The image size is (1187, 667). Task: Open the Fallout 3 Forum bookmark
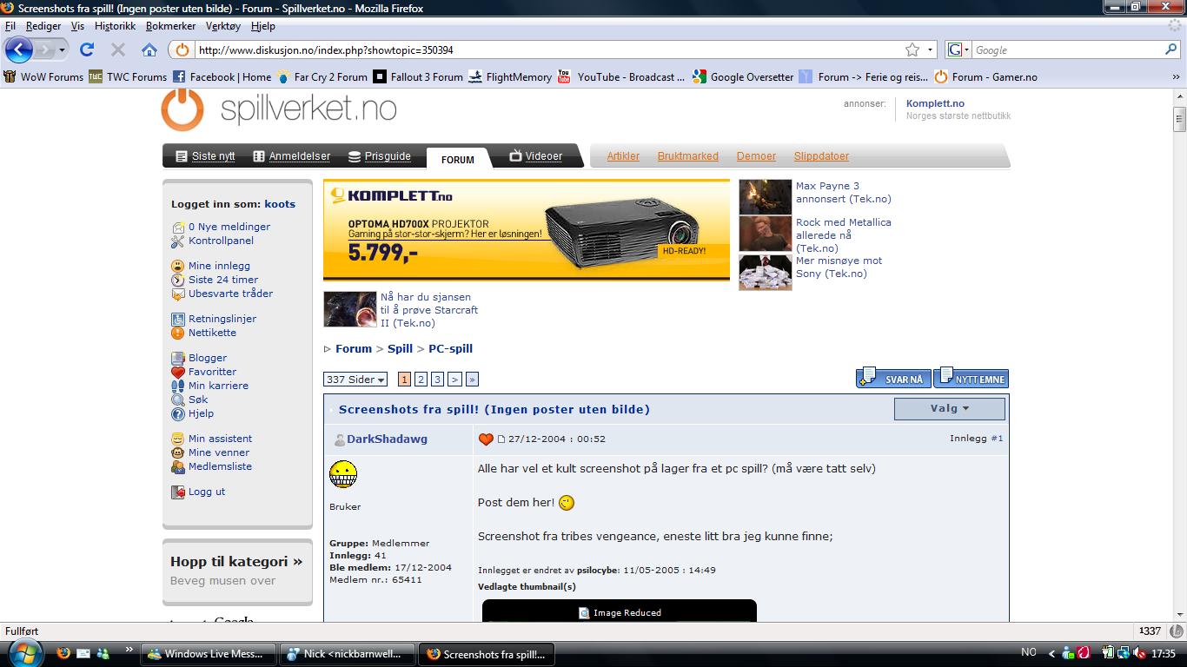point(418,76)
